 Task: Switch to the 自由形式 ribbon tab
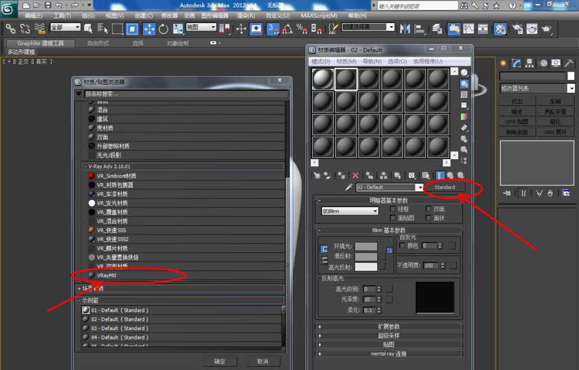[x=98, y=43]
